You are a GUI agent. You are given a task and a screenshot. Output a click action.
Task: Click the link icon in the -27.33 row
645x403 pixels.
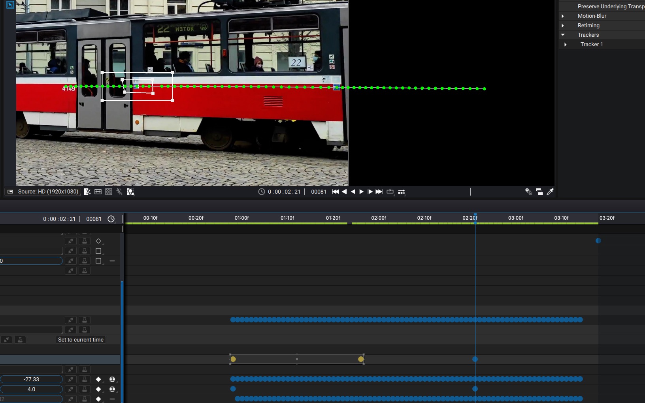(71, 379)
